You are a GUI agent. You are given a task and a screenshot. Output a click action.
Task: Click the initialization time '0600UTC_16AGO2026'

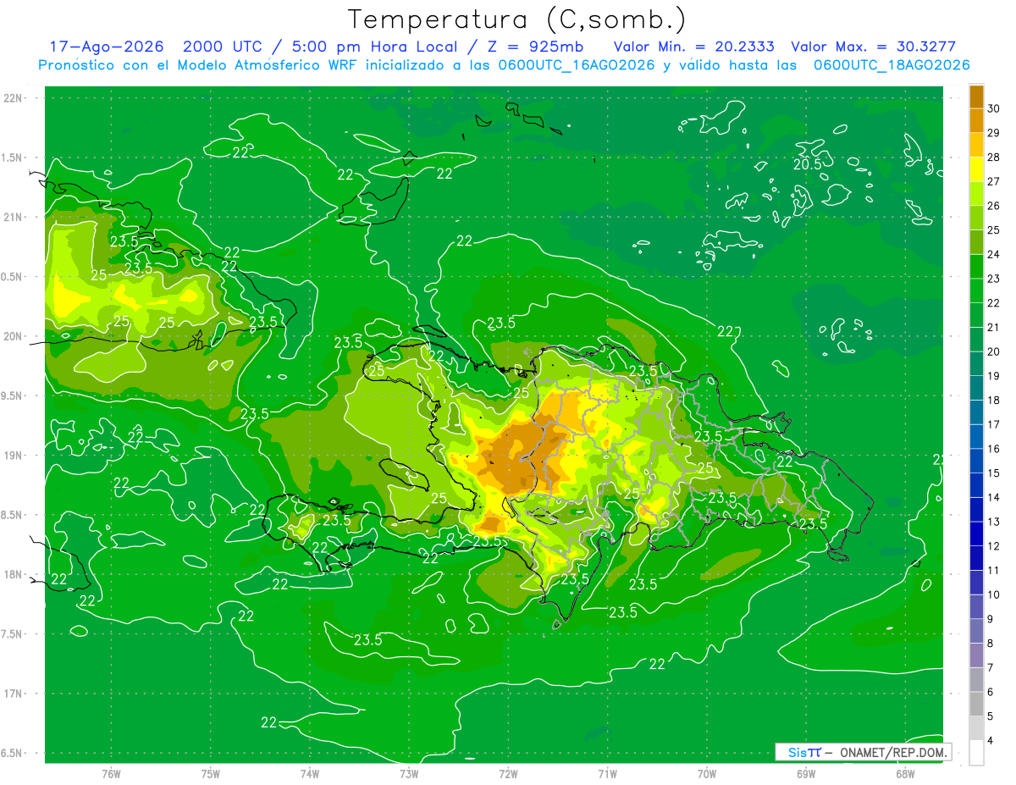click(x=577, y=65)
